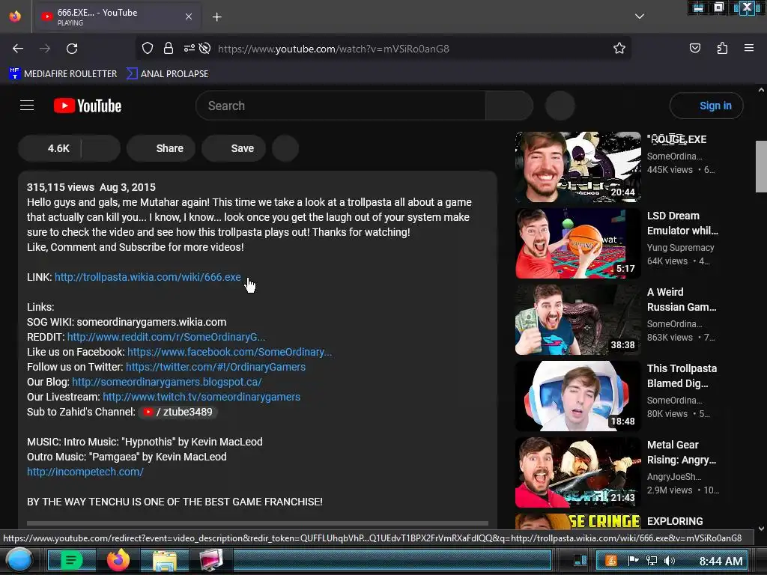Open the Metal Gear Rising video thumbnail
Image resolution: width=767 pixels, height=575 pixels.
tap(577, 472)
